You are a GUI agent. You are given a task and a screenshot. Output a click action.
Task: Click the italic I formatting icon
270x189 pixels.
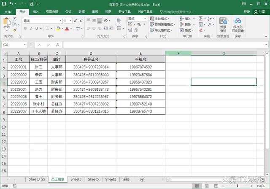[31, 29]
